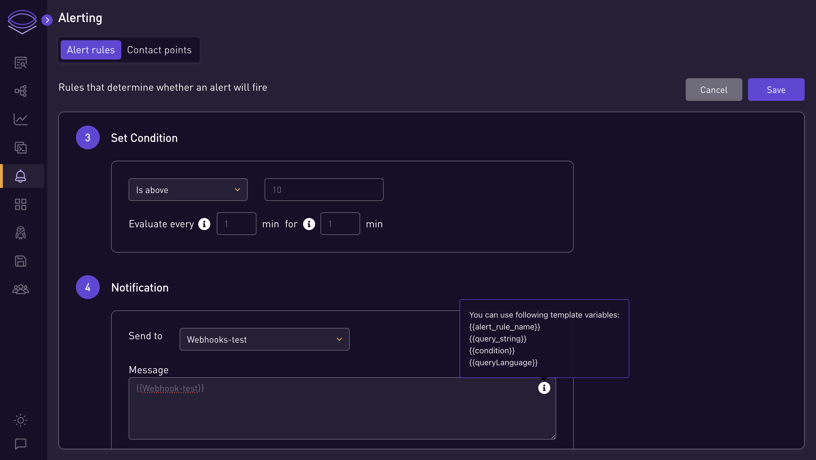Screen dimensions: 816x460
Task: Click the Save button
Action: click(776, 90)
